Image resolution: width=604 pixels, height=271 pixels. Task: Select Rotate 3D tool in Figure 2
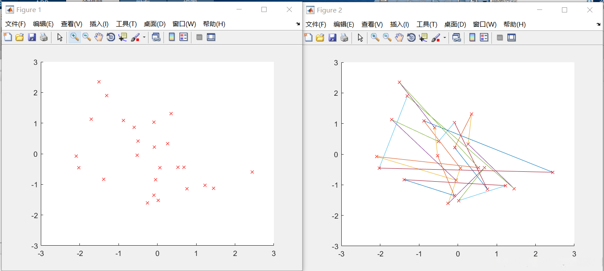[x=411, y=38]
